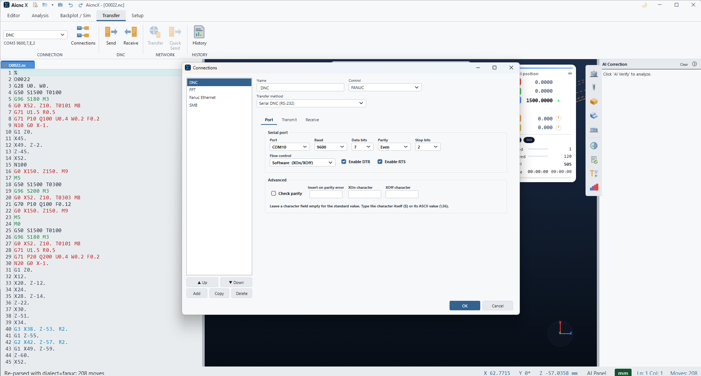Open the Port COM10 dropdown
The height and width of the screenshot is (376, 701).
(x=289, y=147)
